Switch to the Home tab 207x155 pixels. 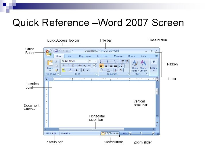(59, 56)
